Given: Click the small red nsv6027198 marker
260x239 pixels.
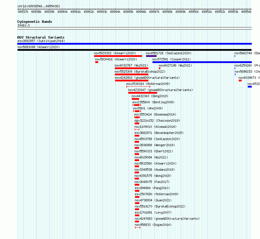Looking at the screenshot, I should tap(160, 68).
